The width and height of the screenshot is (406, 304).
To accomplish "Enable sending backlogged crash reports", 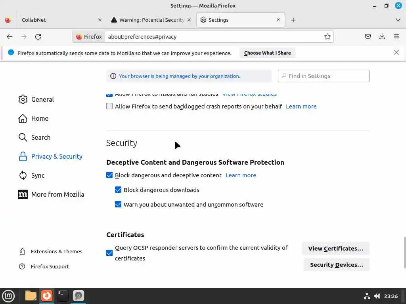I will 109,106.
